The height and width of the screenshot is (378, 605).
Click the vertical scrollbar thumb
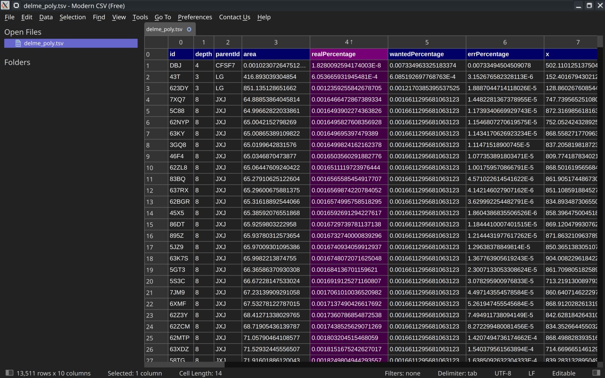click(x=600, y=42)
